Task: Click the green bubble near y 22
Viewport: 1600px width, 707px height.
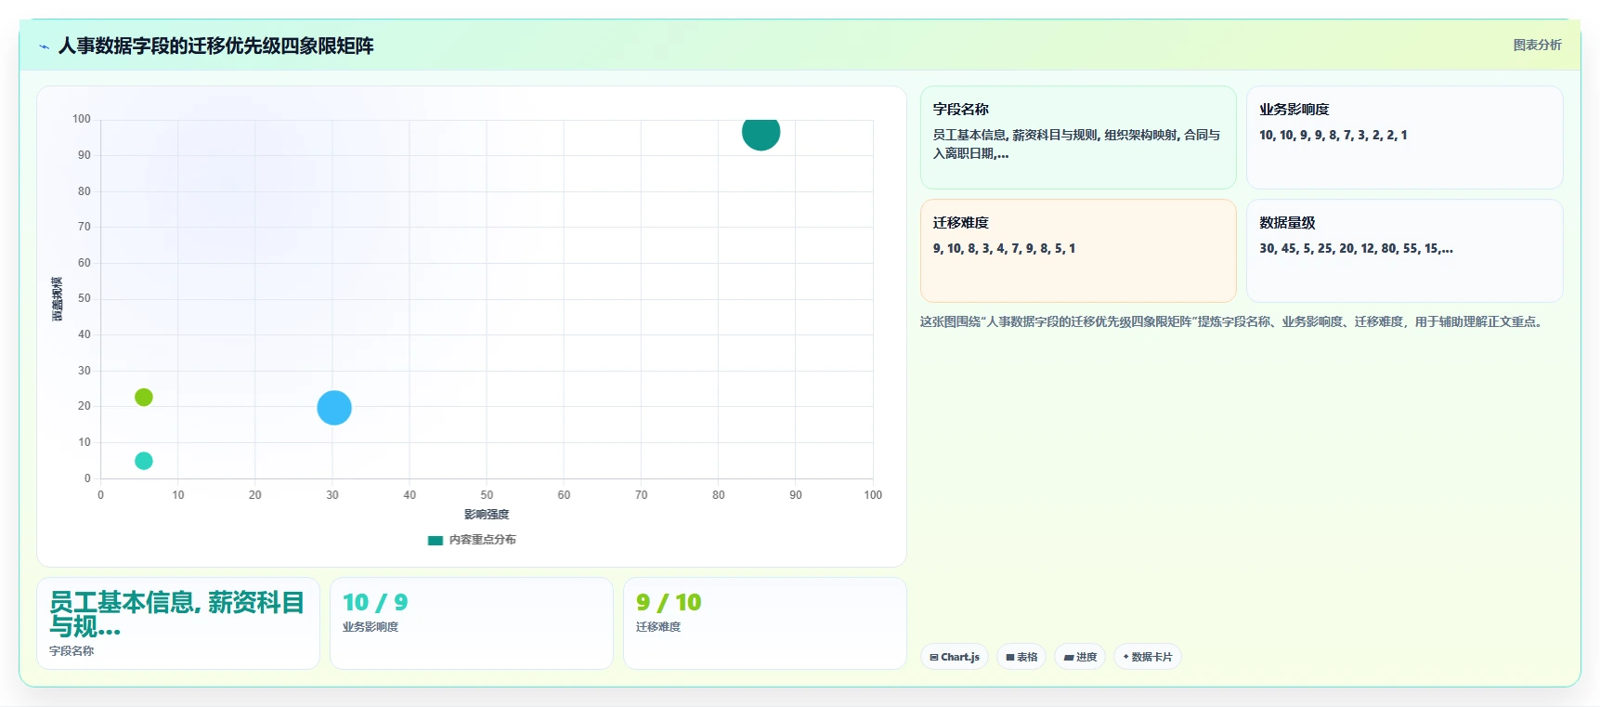Action: [x=144, y=397]
